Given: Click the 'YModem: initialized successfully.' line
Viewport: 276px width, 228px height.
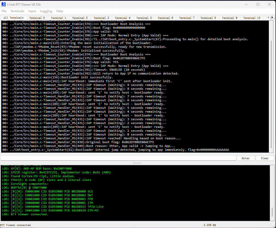Looking at the screenshot, I should click(x=64, y=51).
